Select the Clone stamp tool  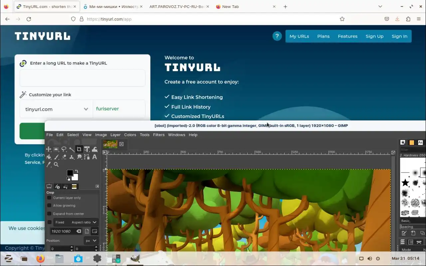72,157
